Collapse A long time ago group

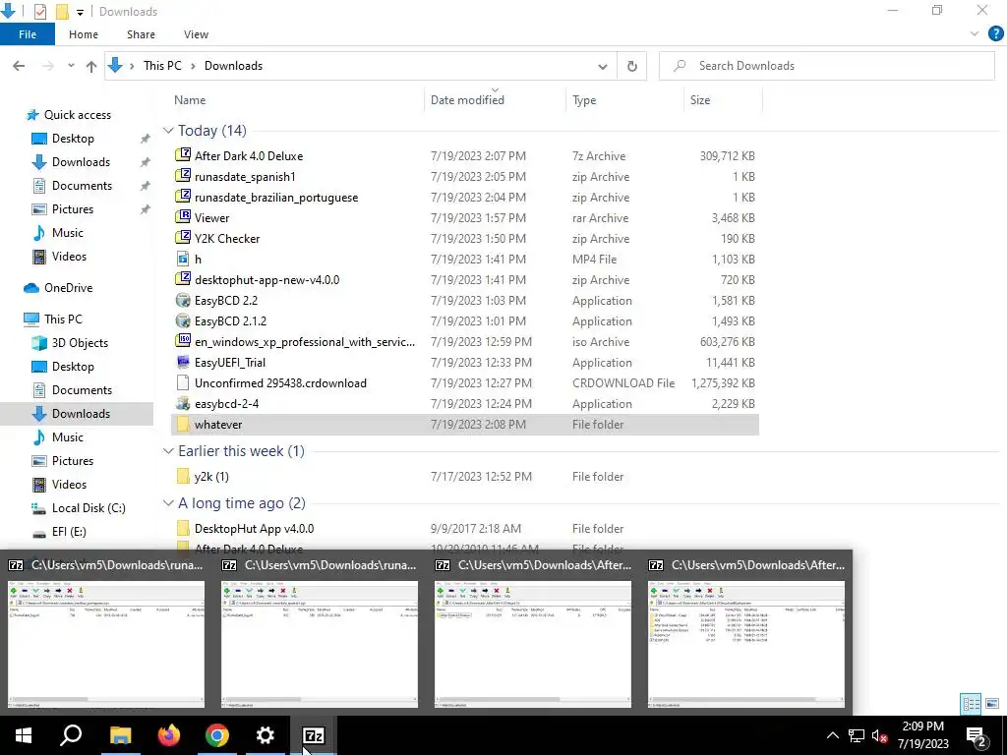point(168,503)
